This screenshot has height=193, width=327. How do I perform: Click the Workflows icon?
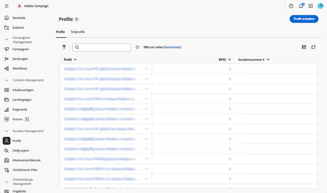click(7, 68)
